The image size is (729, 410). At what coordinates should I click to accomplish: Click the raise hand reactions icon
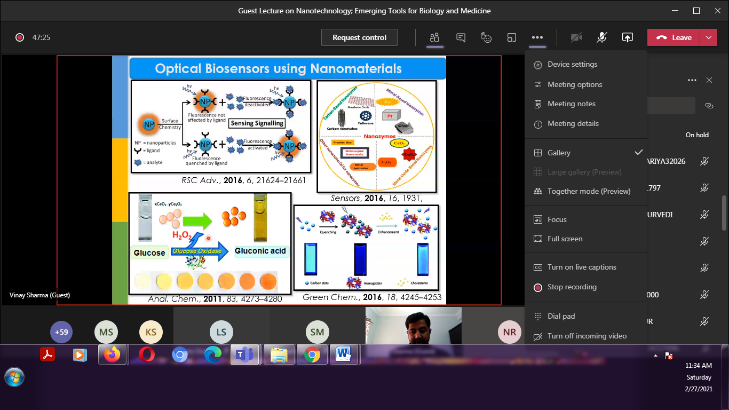coord(486,37)
